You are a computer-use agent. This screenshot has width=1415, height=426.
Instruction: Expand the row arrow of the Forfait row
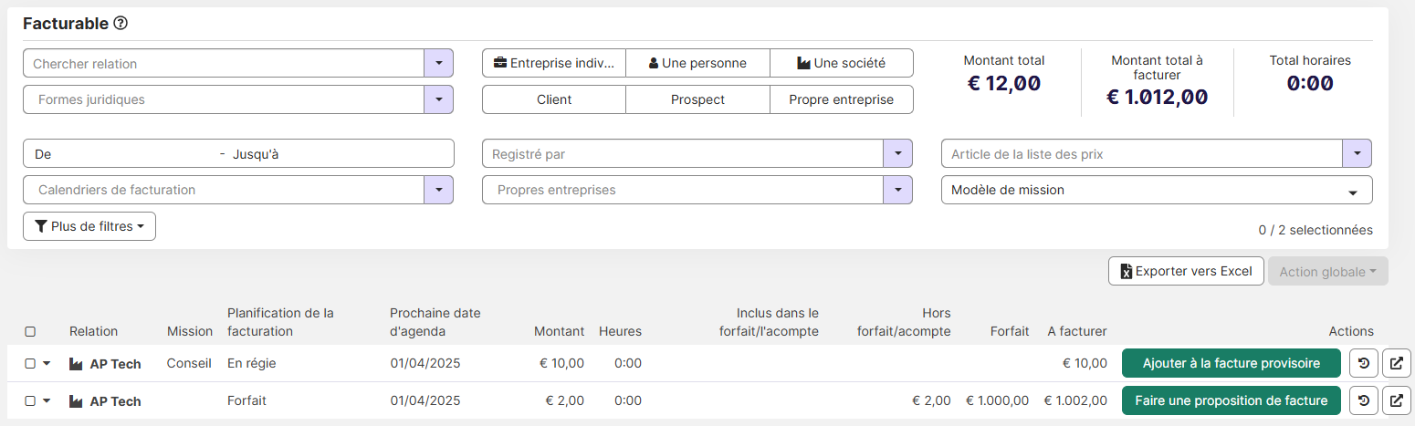47,400
